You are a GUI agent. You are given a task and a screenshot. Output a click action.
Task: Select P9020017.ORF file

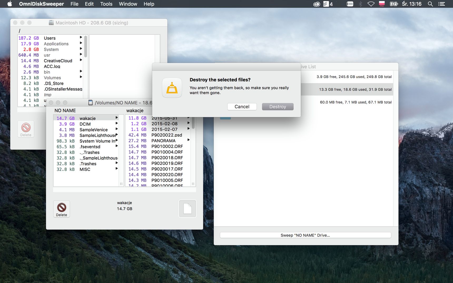pos(157,169)
